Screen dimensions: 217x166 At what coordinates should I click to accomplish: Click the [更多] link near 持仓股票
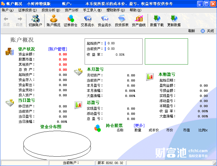point(139,125)
